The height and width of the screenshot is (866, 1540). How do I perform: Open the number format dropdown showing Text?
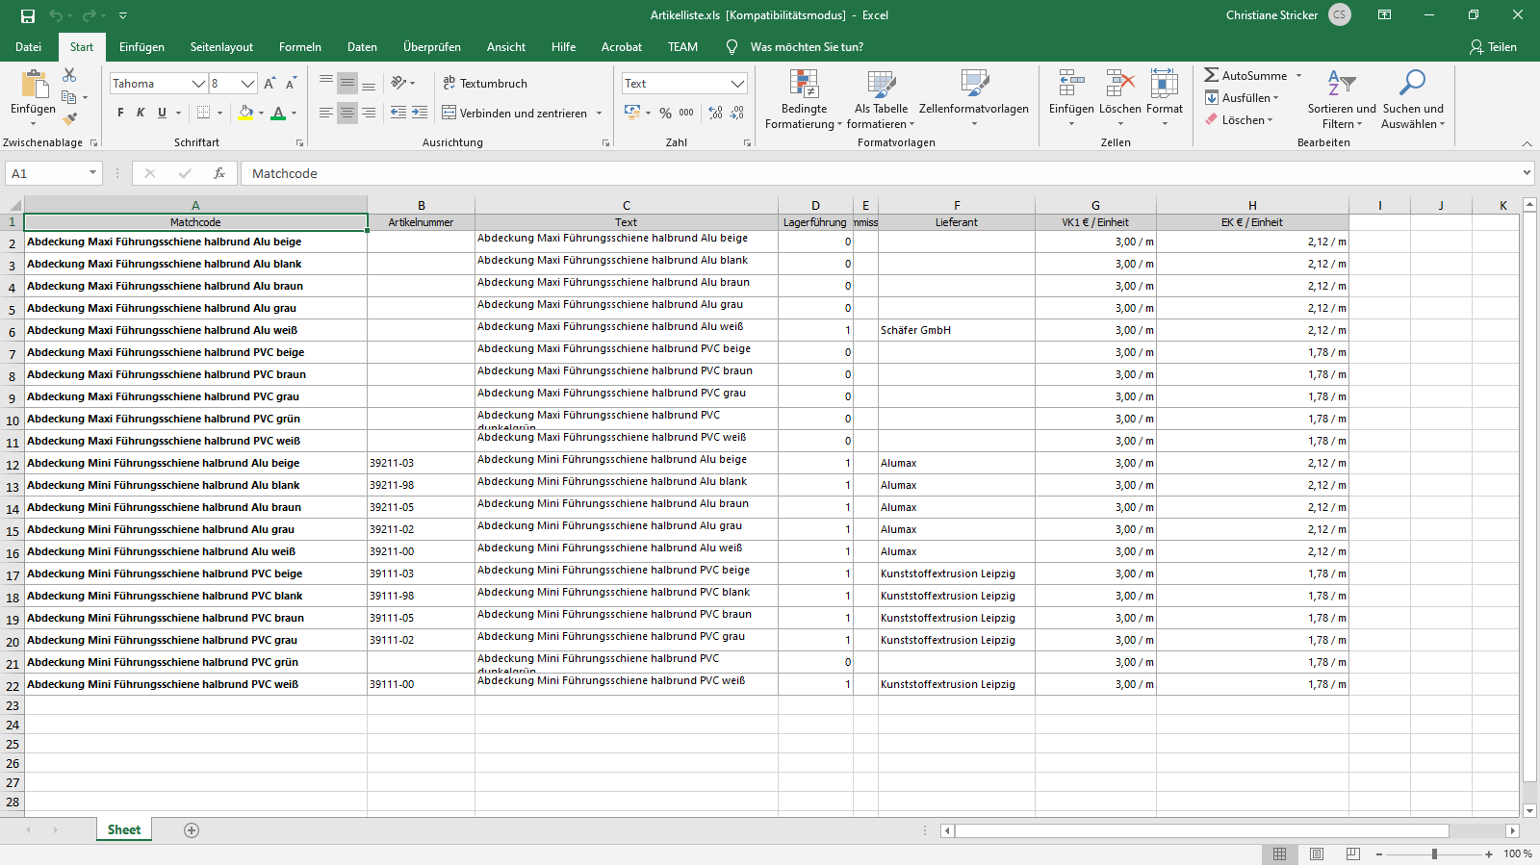click(736, 84)
